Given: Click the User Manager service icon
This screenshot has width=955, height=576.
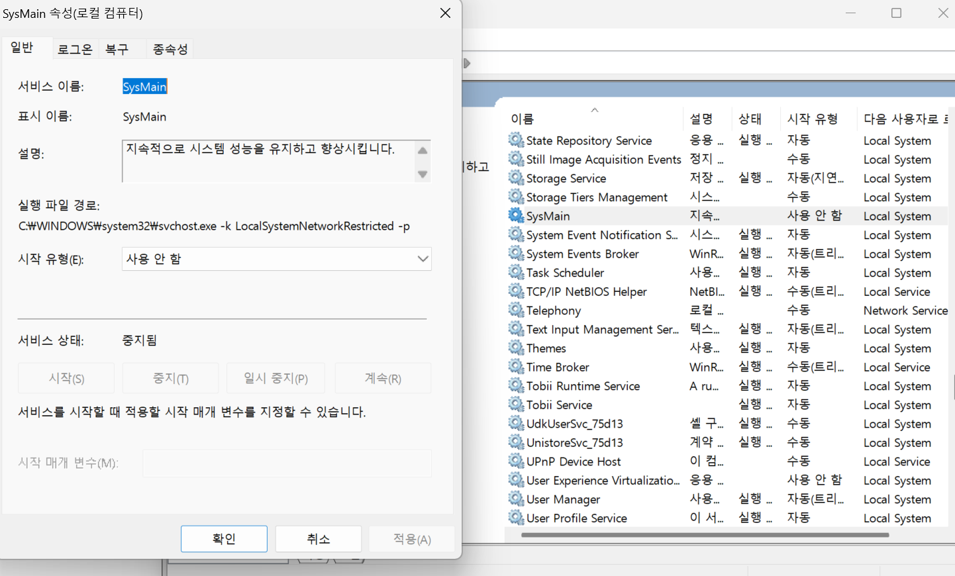Looking at the screenshot, I should click(516, 499).
